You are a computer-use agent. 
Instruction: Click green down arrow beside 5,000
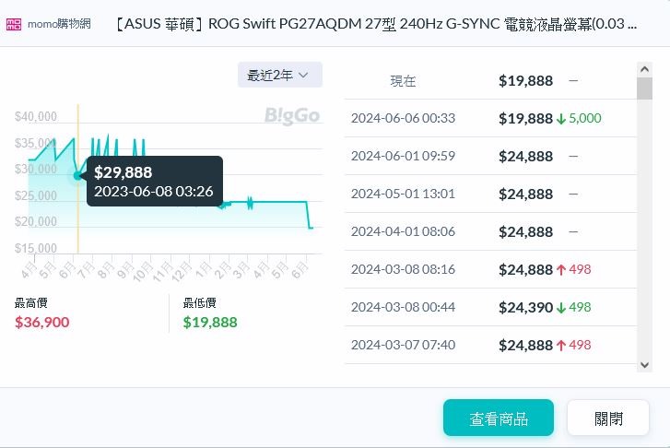tap(561, 119)
